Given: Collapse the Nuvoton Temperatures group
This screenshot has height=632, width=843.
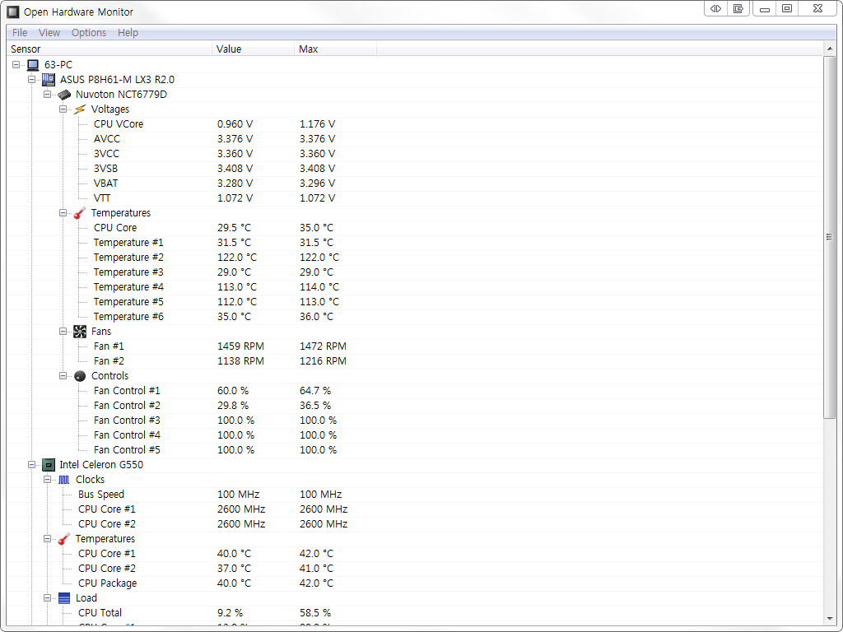Looking at the screenshot, I should (x=63, y=213).
